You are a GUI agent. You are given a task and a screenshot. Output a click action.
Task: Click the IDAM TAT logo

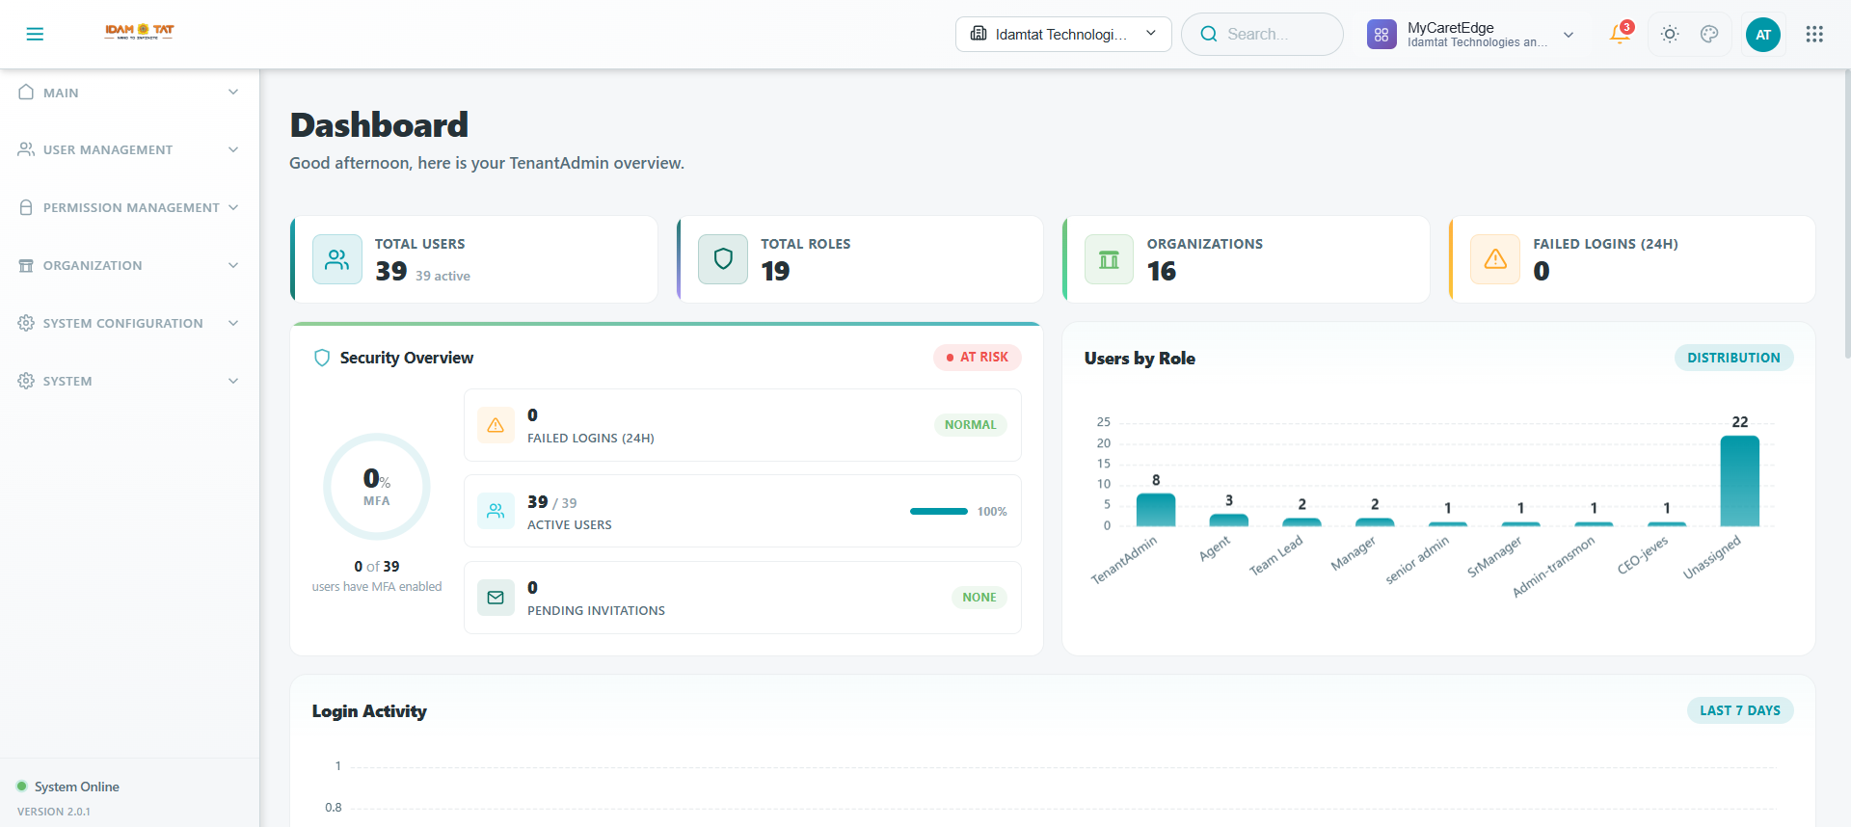pos(140,31)
